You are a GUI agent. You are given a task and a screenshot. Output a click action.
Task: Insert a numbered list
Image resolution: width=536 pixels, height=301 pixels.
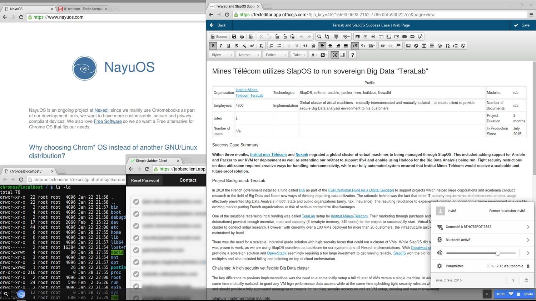pyautogui.click(x=271, y=46)
